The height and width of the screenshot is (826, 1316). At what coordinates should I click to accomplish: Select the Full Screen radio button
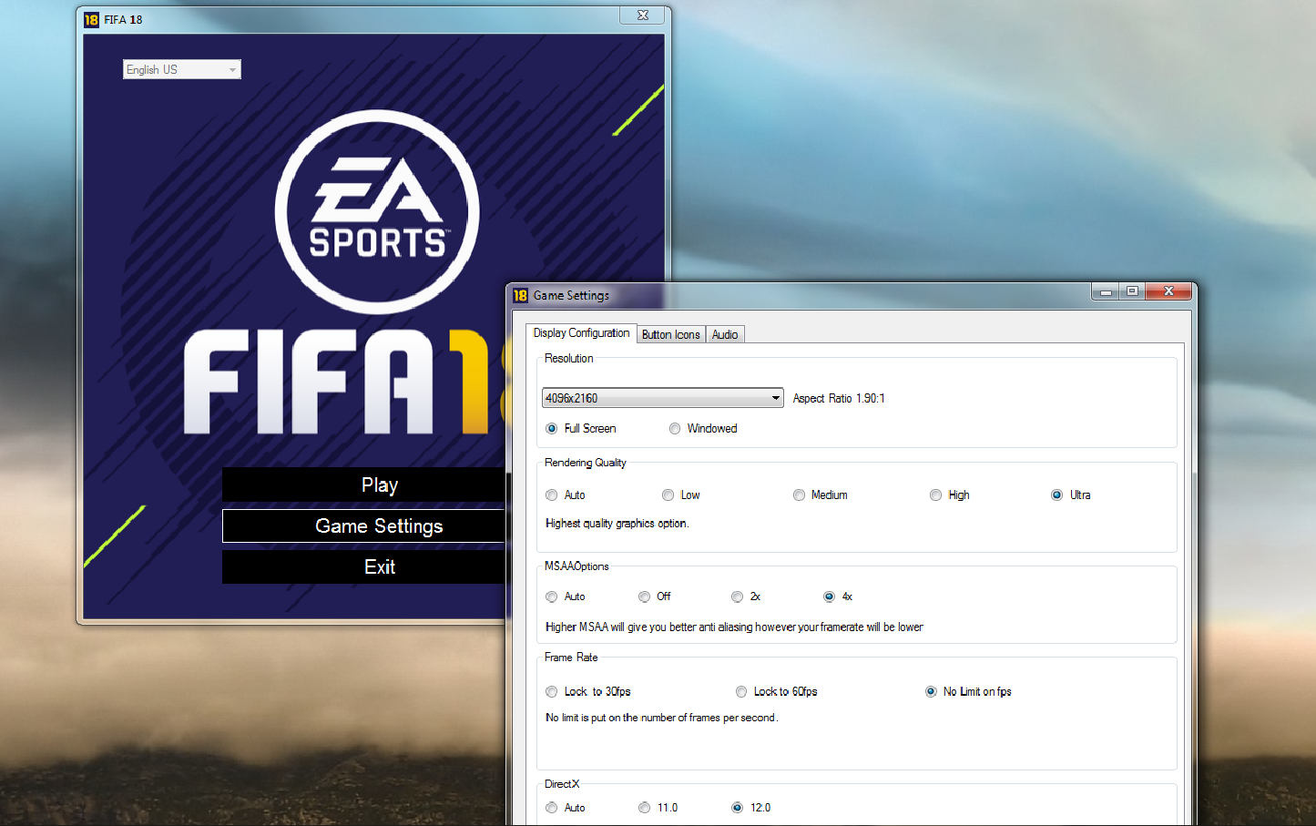pyautogui.click(x=551, y=429)
